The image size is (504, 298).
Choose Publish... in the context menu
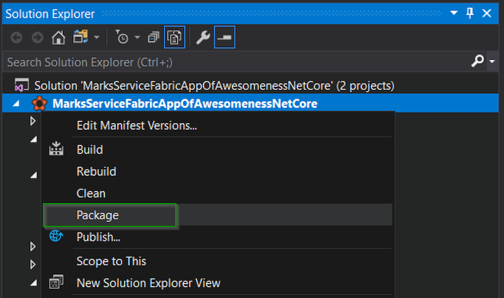[98, 237]
